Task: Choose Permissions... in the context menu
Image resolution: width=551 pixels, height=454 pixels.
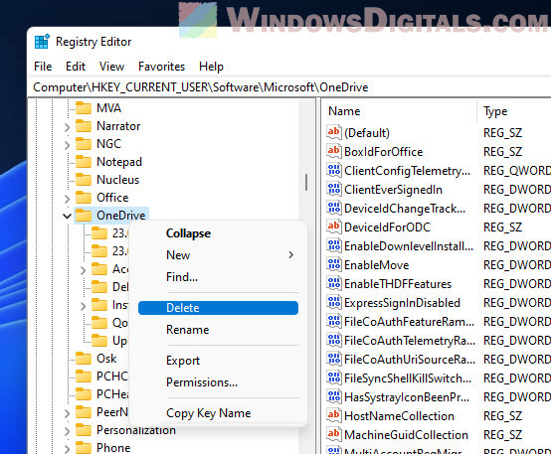Action: (x=218, y=382)
